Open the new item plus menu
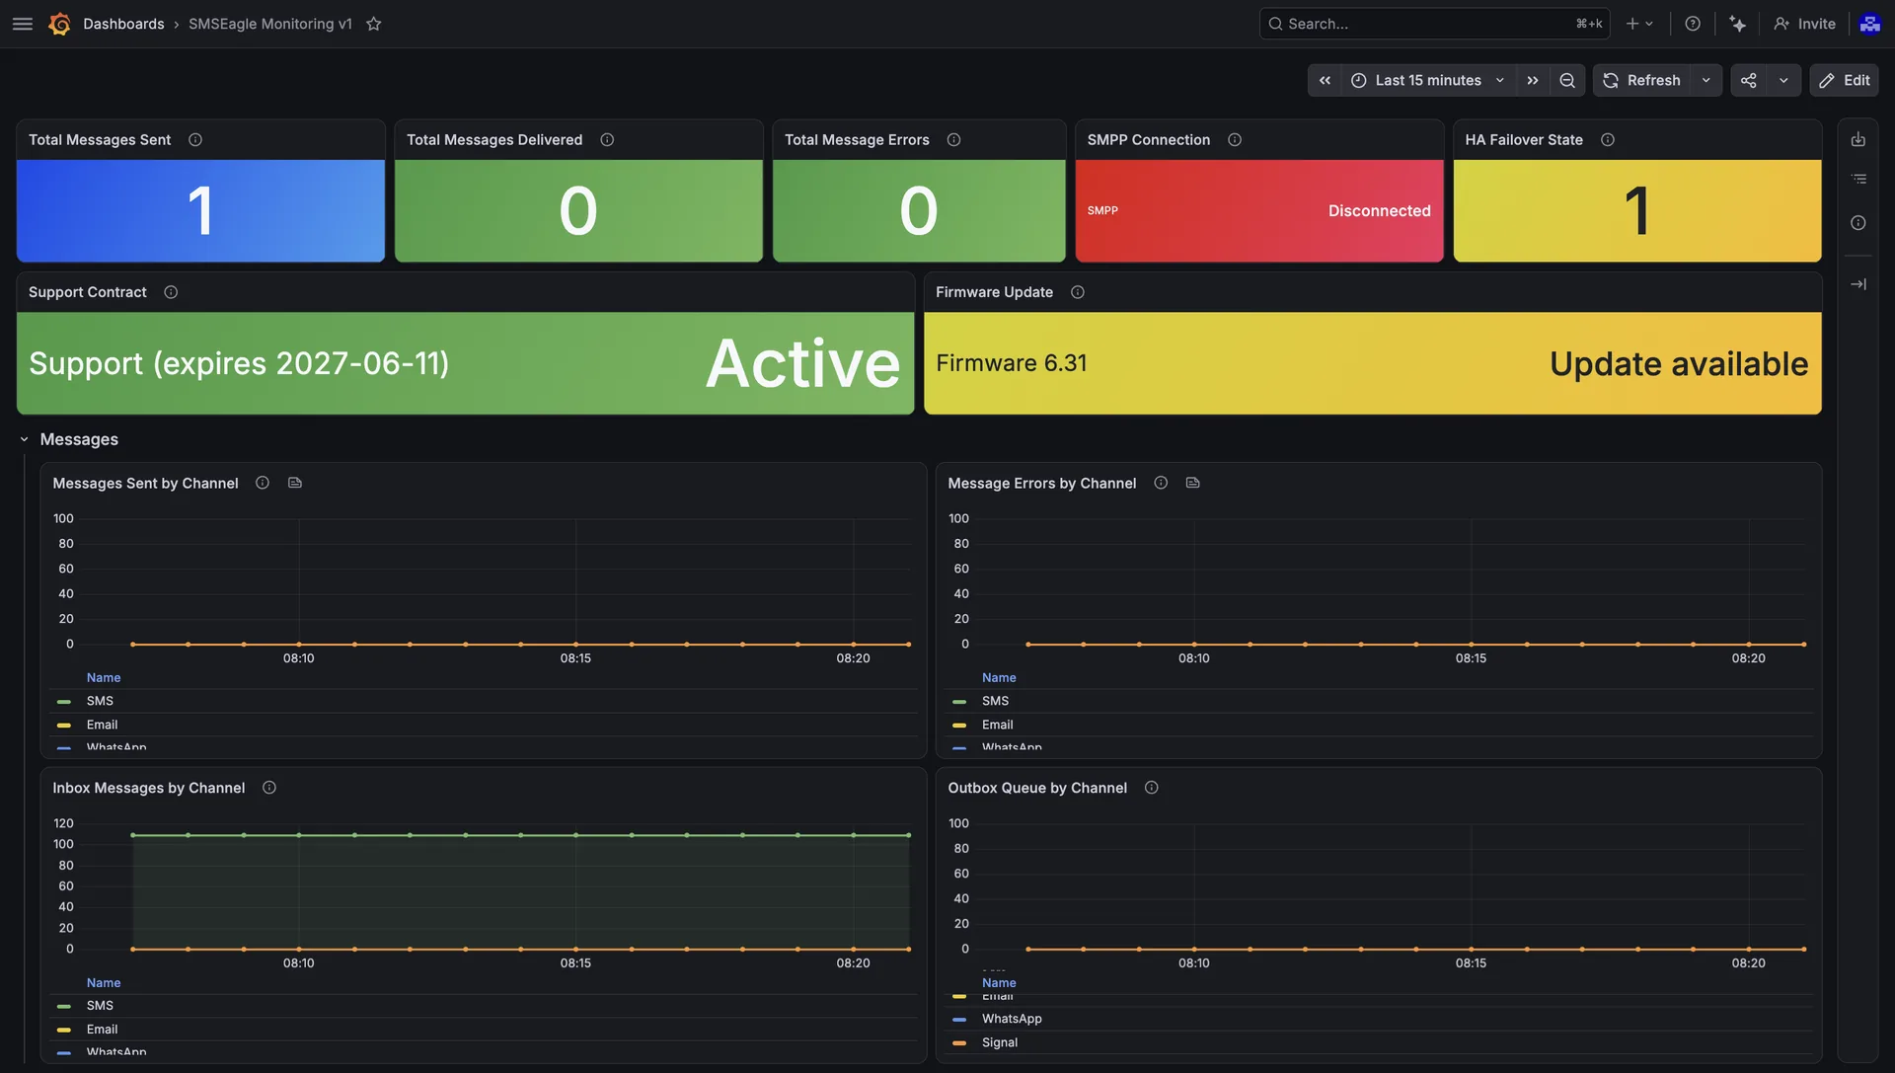1895x1073 pixels. [1639, 24]
